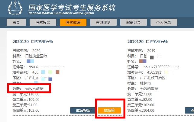The width and height of the screenshot is (194, 122).
Task: Go to the 首页 tab
Action: click(x=16, y=23)
